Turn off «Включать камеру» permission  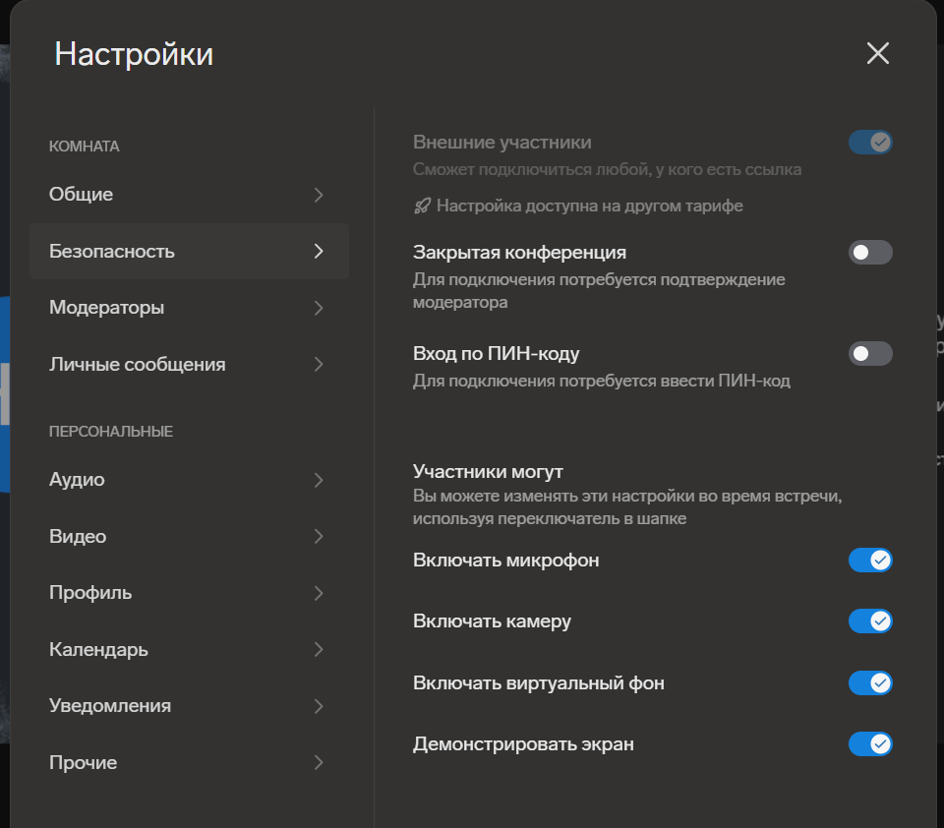click(x=870, y=621)
